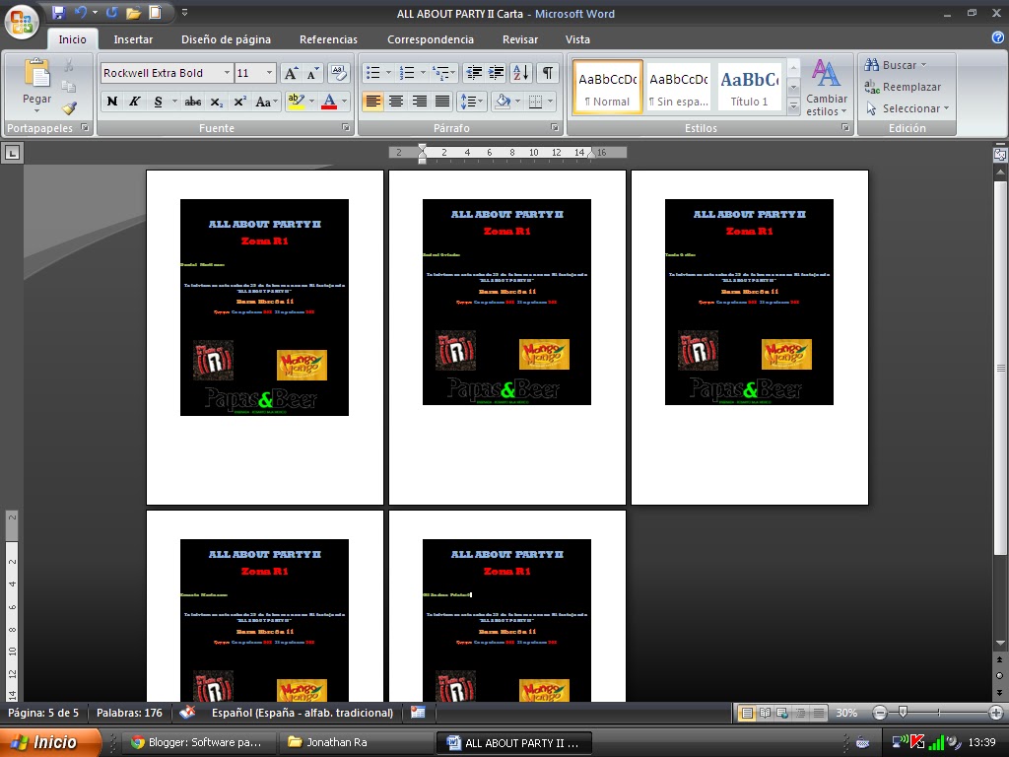Click Reemplazar button

click(x=903, y=87)
